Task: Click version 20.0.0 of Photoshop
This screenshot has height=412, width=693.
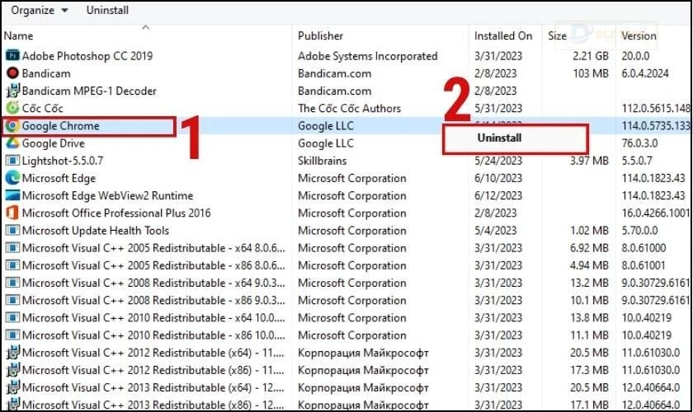Action: (x=635, y=56)
